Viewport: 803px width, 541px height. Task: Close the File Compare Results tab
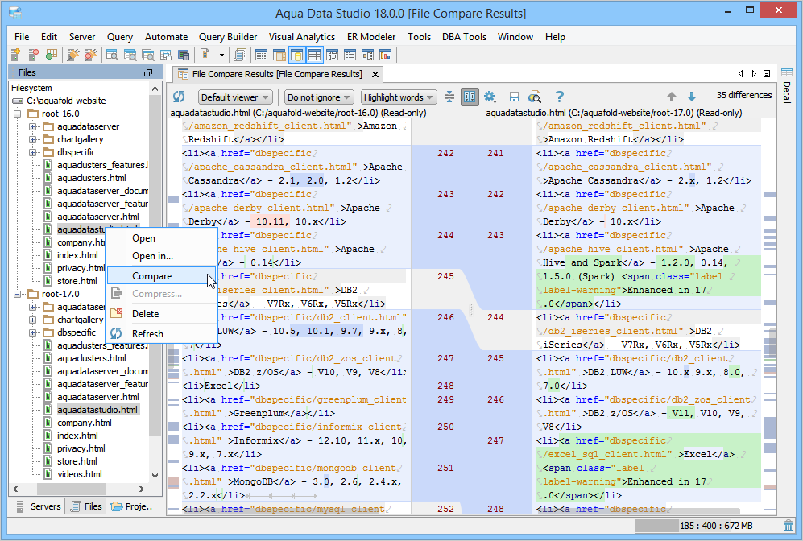375,75
